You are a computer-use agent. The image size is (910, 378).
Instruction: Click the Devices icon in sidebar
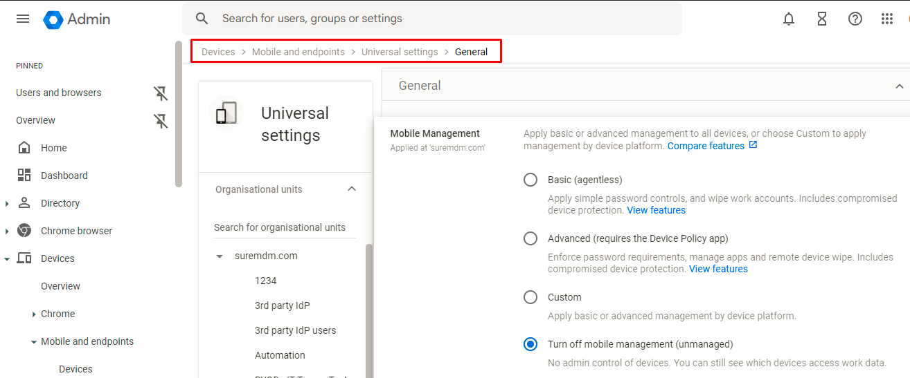tap(24, 258)
